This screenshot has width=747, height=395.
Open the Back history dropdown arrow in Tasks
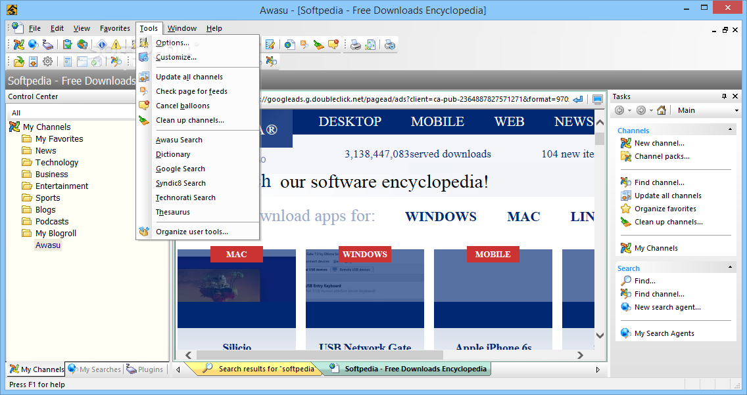629,110
